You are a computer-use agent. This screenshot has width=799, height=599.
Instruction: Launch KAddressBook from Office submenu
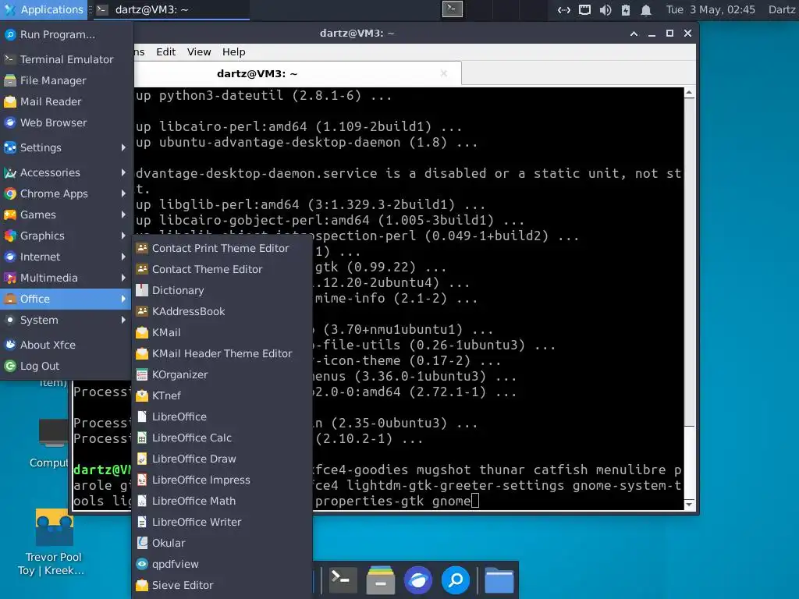coord(221,311)
